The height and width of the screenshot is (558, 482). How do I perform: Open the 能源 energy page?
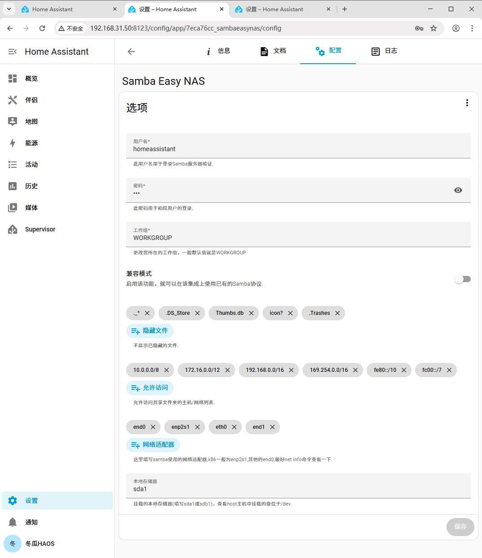[x=57, y=143]
